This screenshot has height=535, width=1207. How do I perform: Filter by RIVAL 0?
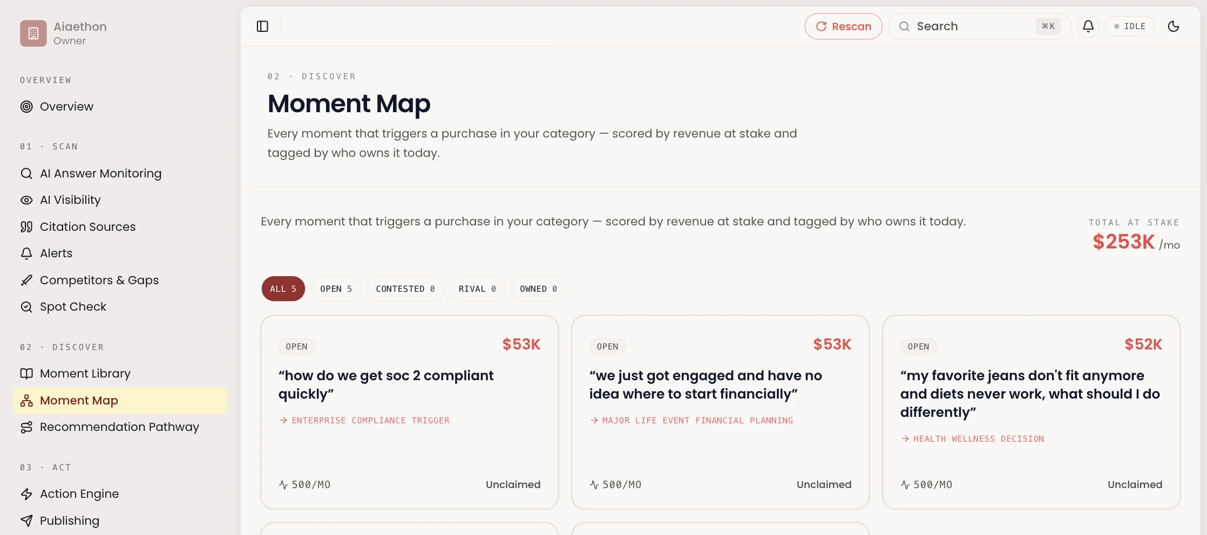pyautogui.click(x=477, y=289)
